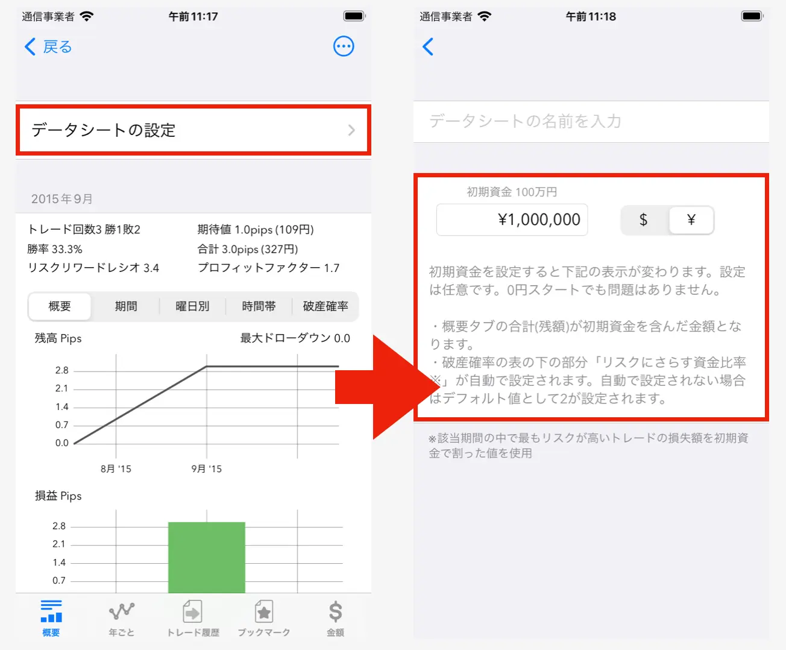This screenshot has width=786, height=650.
Task: Tap the back chevron on right screen
Action: (x=428, y=46)
